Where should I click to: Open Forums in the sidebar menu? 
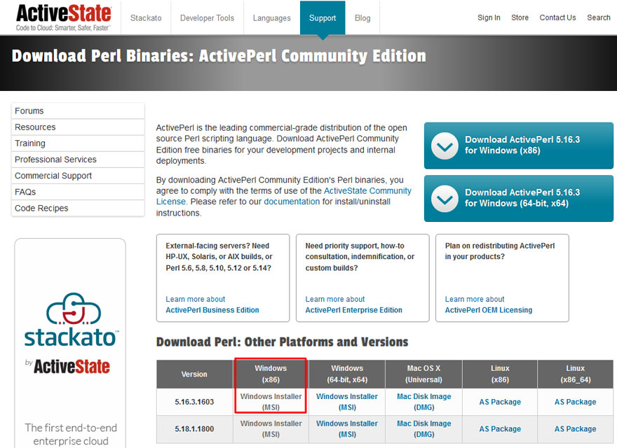78,111
